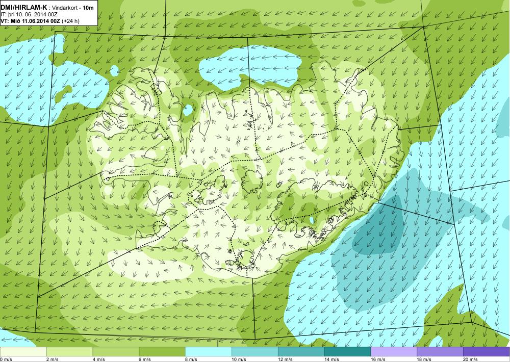This screenshot has height=362, width=510.
Task: Click the "14 m/s" legend label
Action: 332,359
